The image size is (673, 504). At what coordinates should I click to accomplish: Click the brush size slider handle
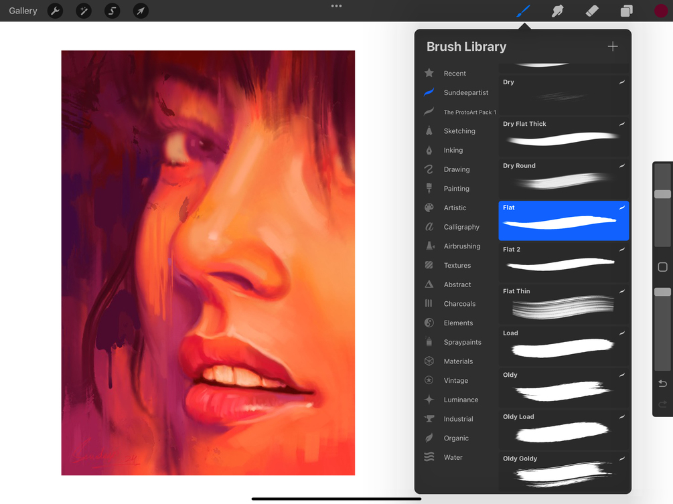[662, 194]
